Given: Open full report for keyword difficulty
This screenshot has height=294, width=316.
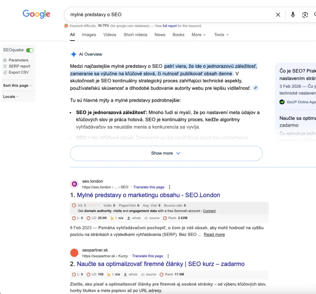Looking at the screenshot, I should pyautogui.click(x=170, y=26).
